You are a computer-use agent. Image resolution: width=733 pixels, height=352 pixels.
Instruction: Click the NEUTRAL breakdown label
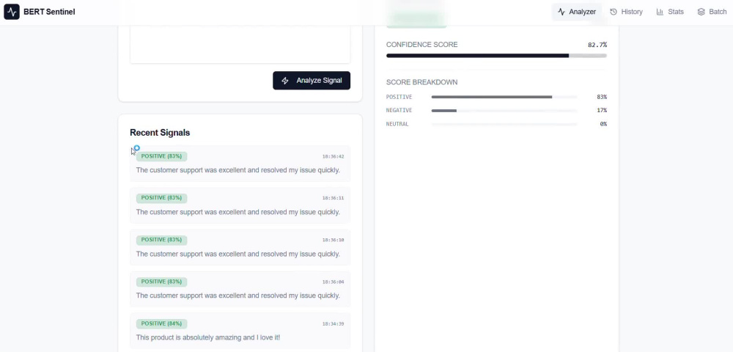pos(397,125)
